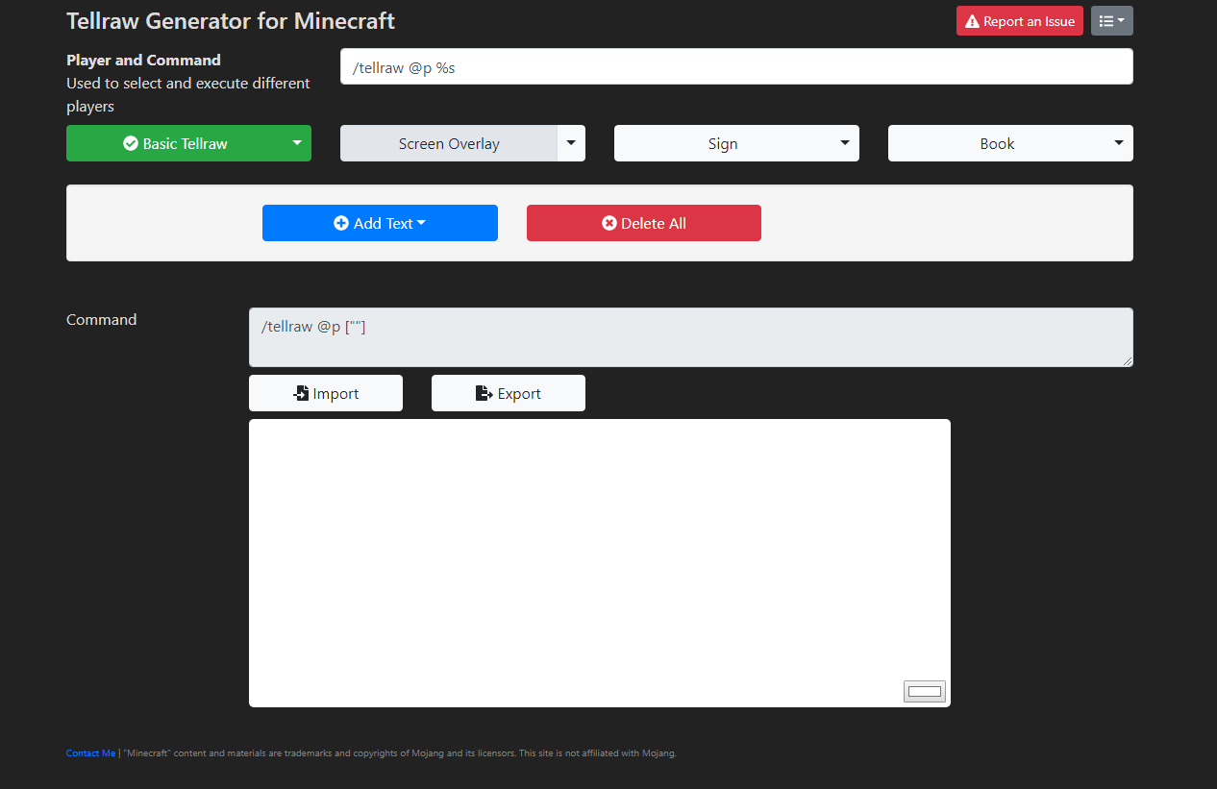This screenshot has height=789, width=1217.
Task: Select the Basic Tellraw mode
Action: click(x=174, y=143)
